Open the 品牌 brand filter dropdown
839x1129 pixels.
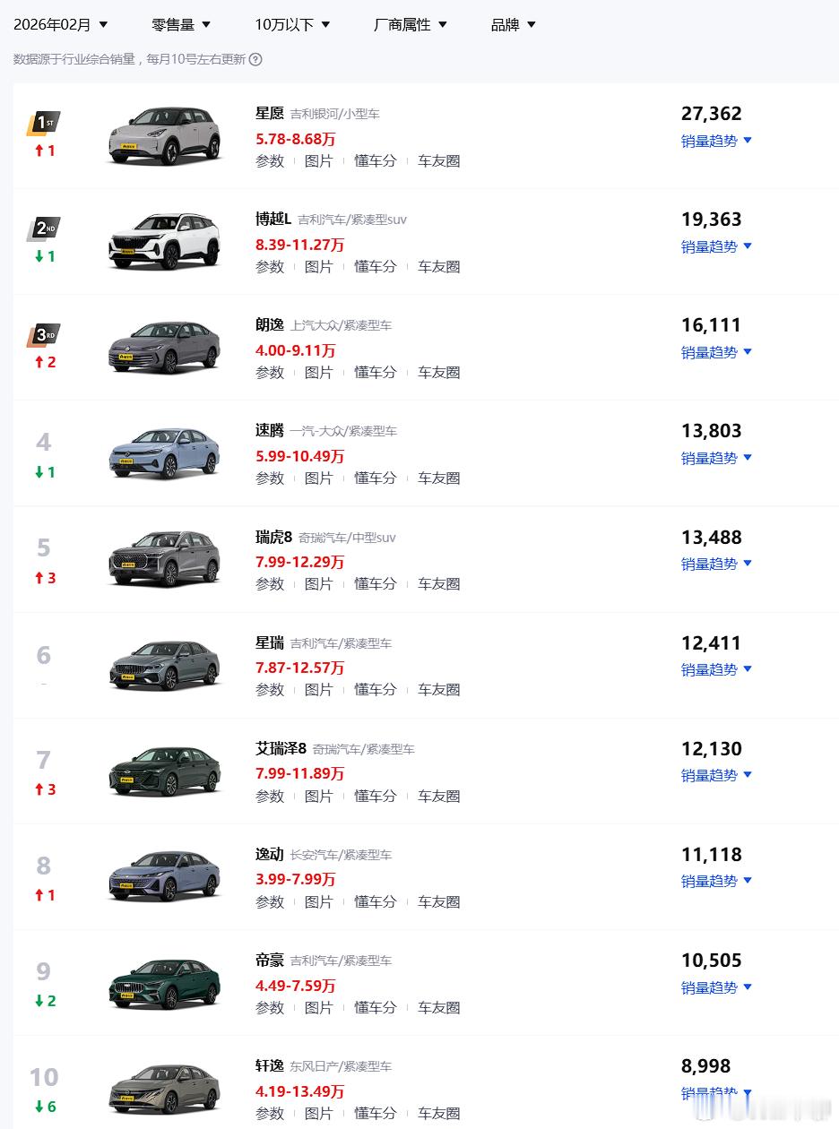click(513, 25)
